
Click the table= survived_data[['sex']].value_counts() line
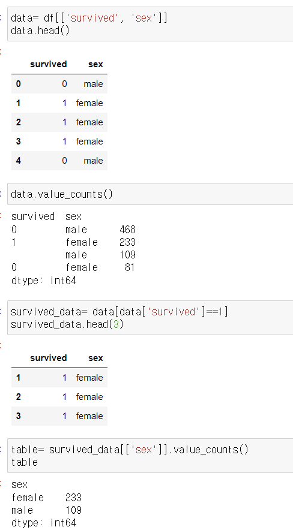click(130, 450)
